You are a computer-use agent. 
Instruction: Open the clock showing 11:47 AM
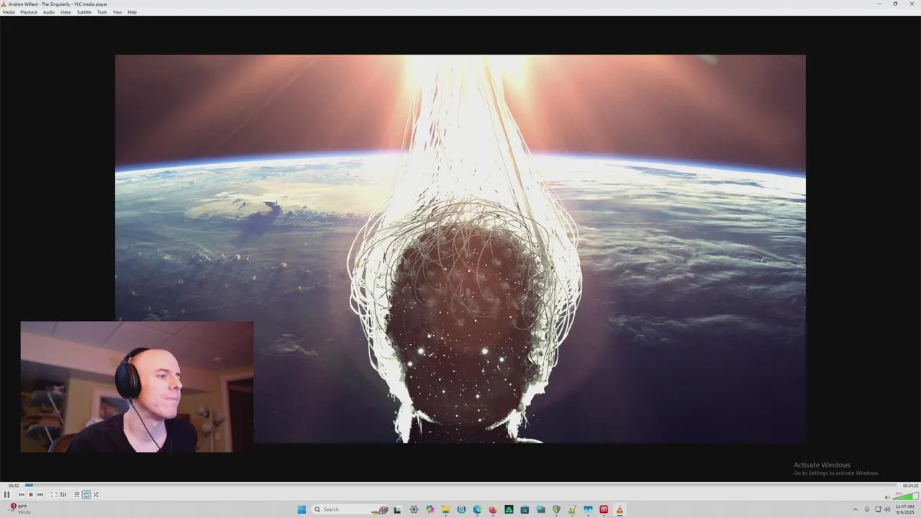click(904, 509)
